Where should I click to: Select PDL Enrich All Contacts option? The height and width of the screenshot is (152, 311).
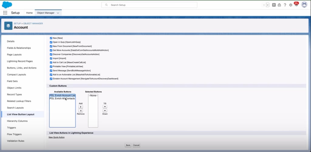click(62, 98)
